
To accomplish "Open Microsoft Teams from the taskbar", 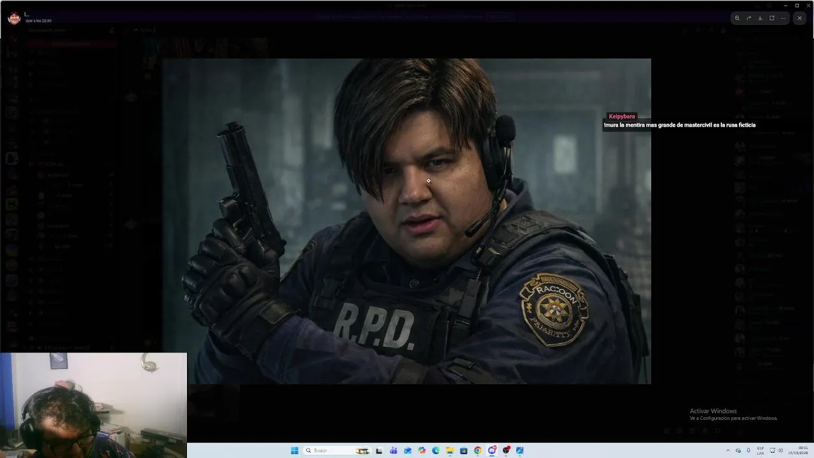I will (394, 450).
